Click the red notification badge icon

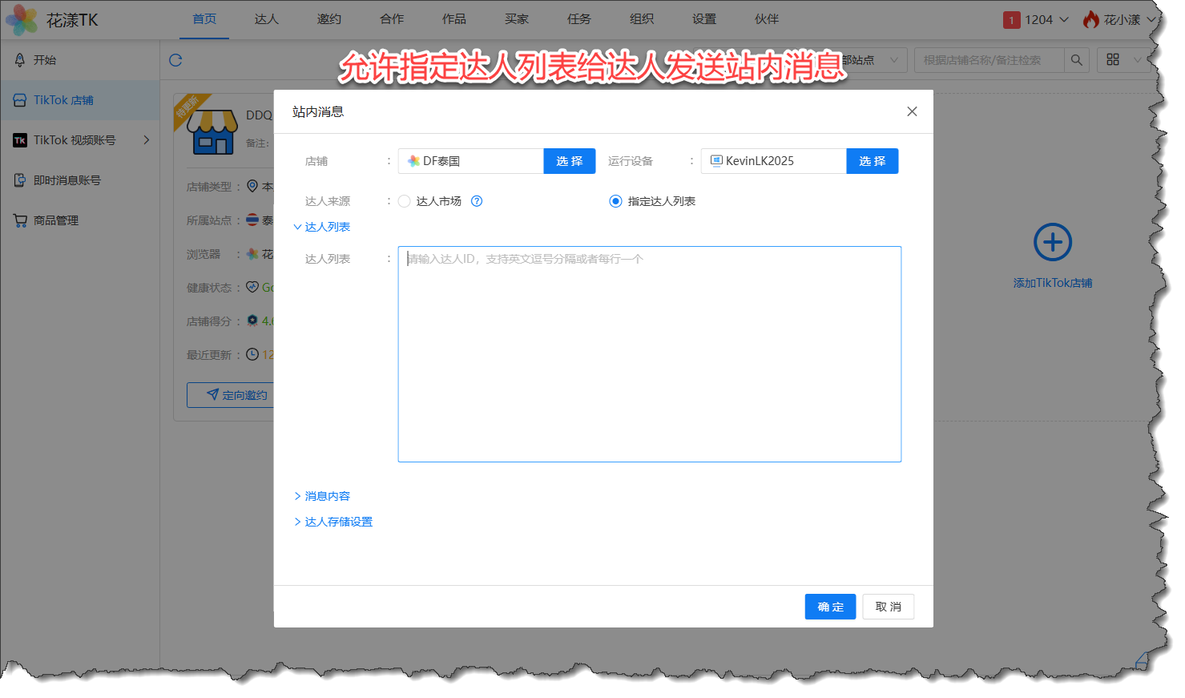click(x=1011, y=20)
